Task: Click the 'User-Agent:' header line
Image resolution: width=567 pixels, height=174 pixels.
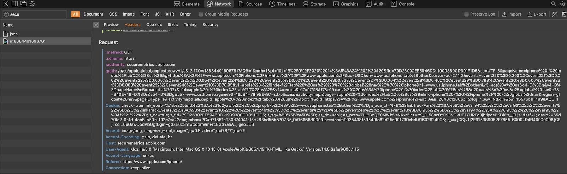Action: pyautogui.click(x=232, y=150)
